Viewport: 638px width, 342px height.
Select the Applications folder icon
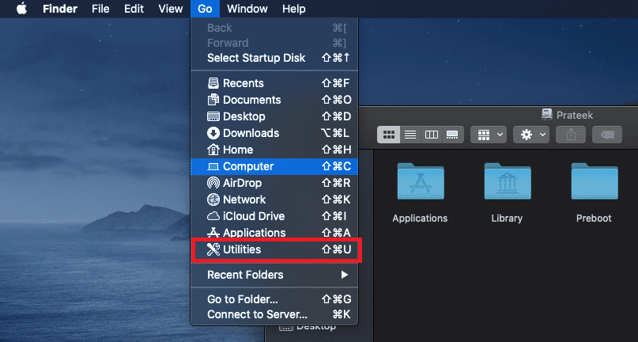click(421, 181)
